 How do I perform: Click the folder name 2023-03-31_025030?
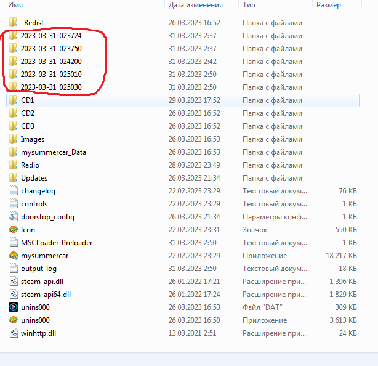pos(51,87)
